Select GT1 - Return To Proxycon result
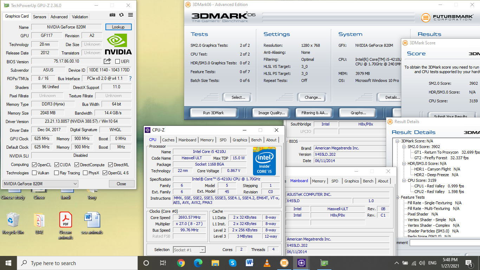 436,152
